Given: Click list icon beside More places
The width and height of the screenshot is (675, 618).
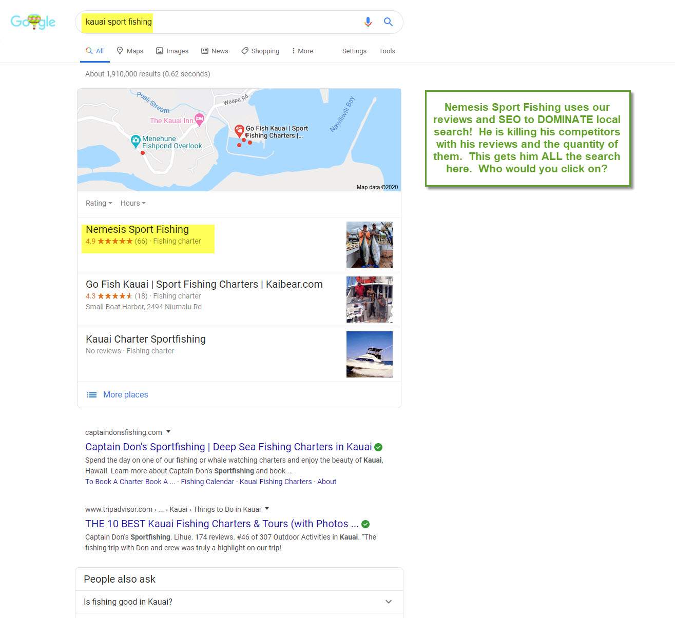Looking at the screenshot, I should point(92,395).
